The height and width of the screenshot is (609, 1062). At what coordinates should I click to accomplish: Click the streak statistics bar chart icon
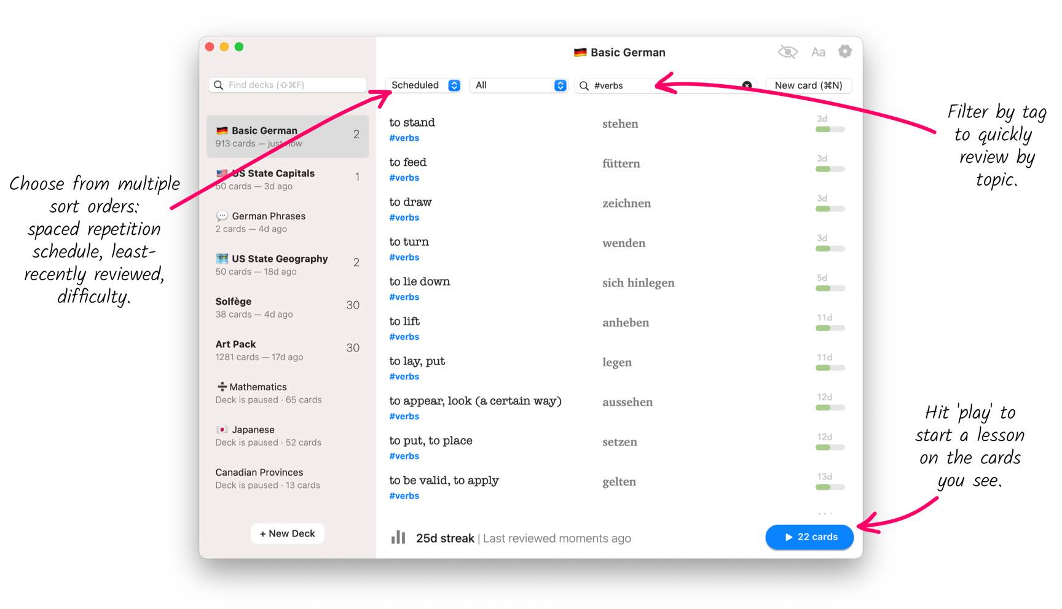click(398, 538)
